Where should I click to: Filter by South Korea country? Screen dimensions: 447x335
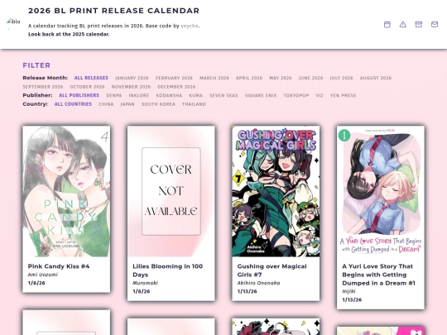[158, 104]
